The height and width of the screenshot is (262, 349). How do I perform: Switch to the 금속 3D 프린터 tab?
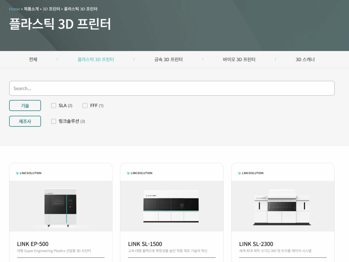tap(168, 60)
